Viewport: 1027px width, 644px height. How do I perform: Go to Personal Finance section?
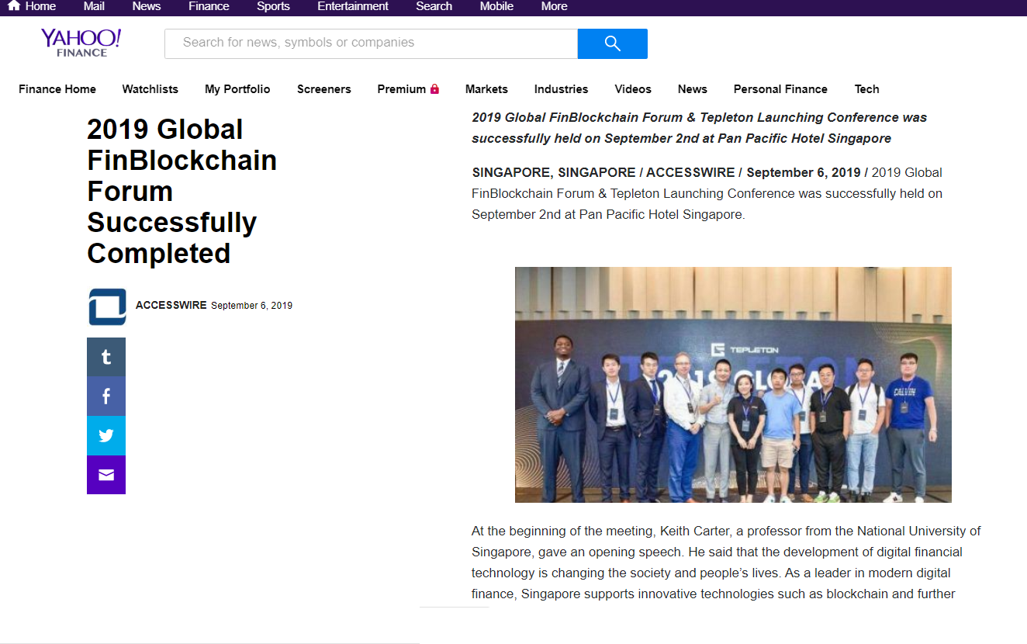click(780, 89)
